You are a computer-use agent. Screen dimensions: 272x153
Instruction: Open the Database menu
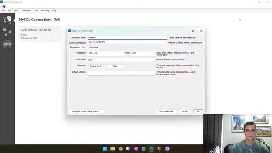coord(26,11)
